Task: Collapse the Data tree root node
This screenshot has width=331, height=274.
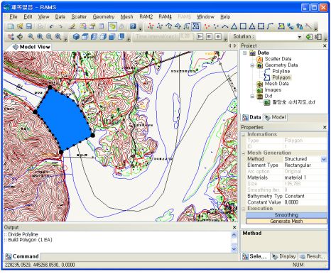Action: point(245,53)
